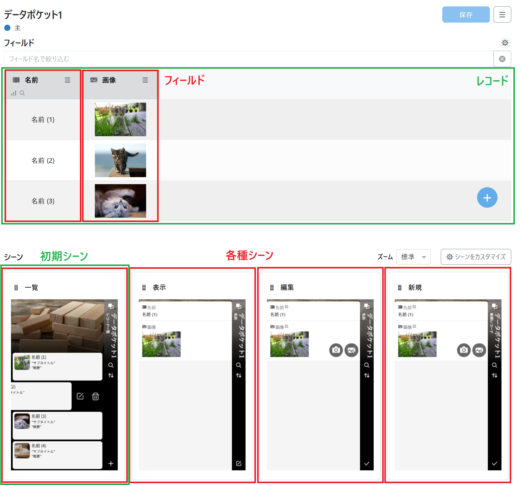Viewport: 521px width, 485px height.
Task: Select the 表示 scene card title
Action: pos(159,287)
